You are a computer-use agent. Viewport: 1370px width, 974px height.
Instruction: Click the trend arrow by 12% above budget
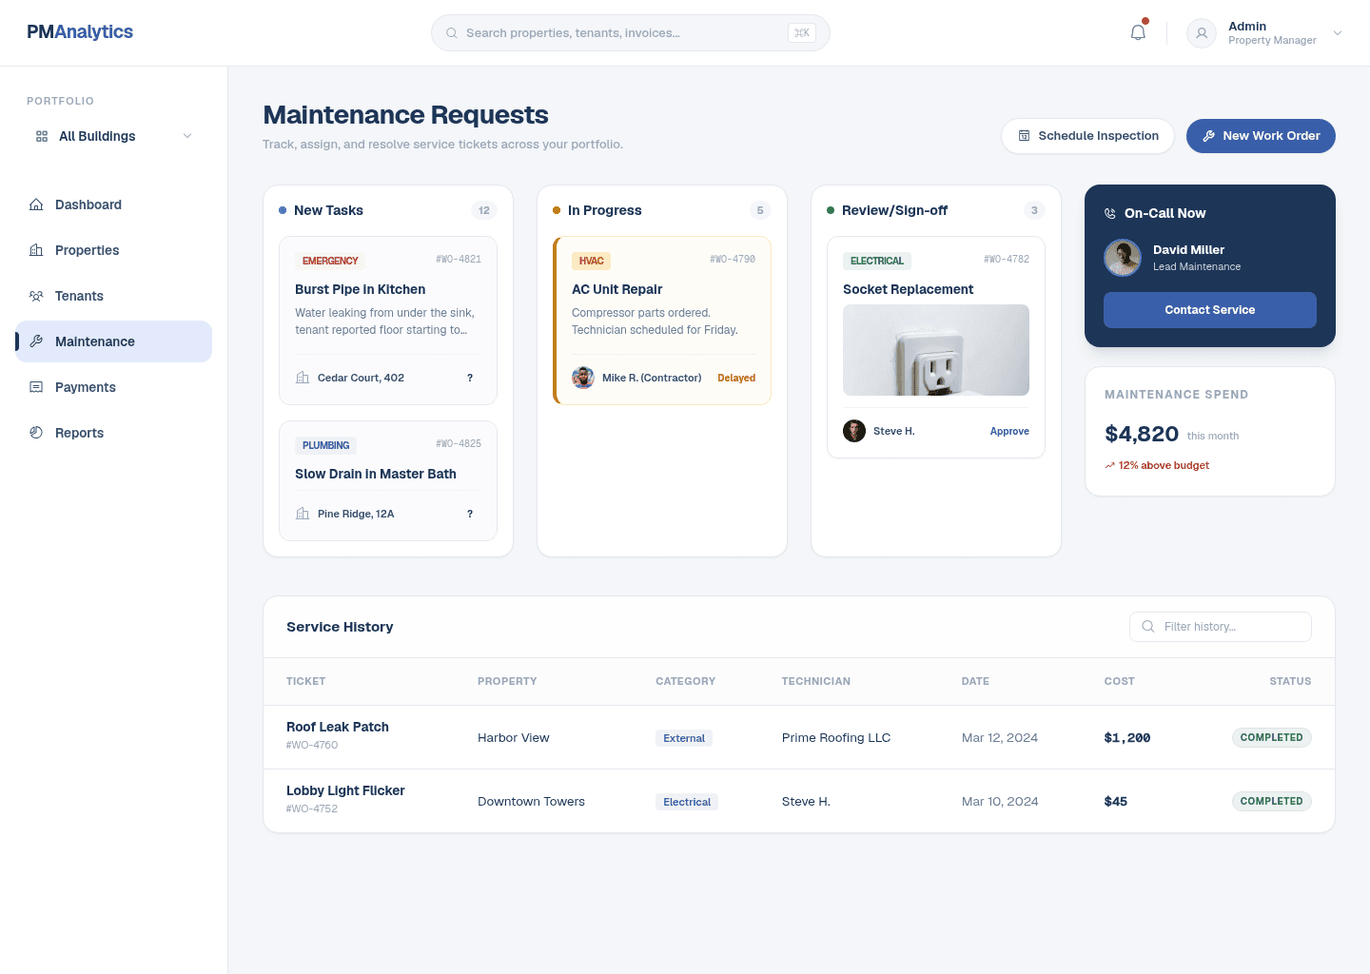click(1109, 466)
